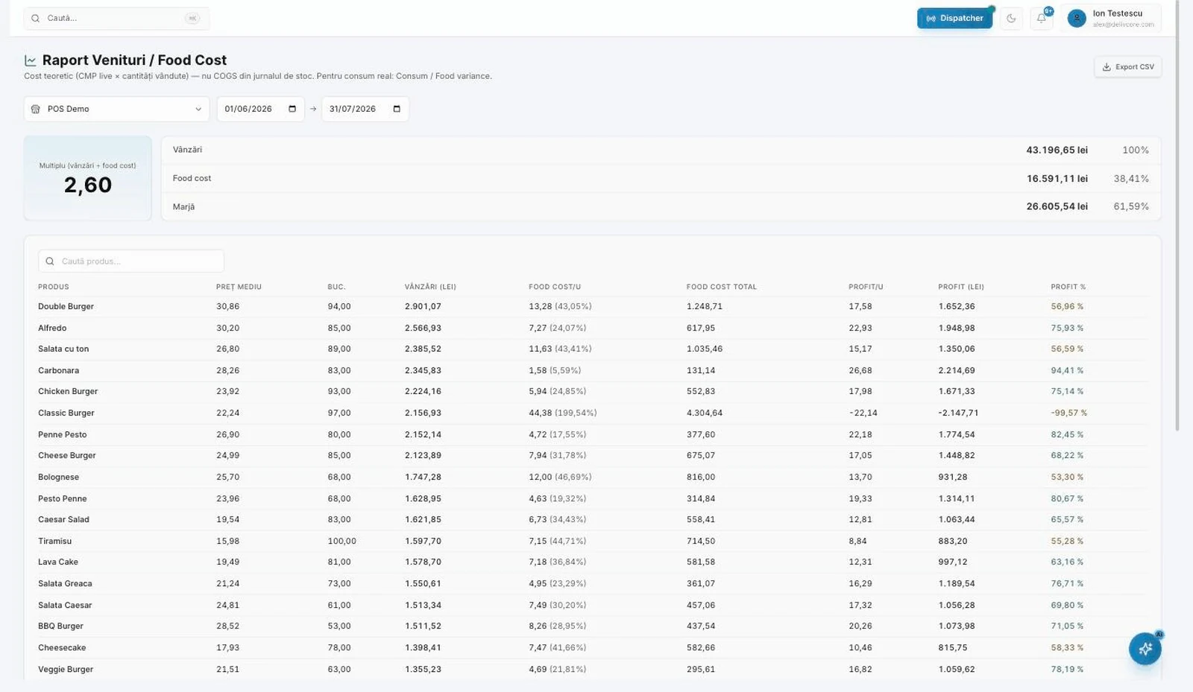Click the Vânzări total 43.196,65 lei
The image size is (1193, 692).
(x=1057, y=150)
